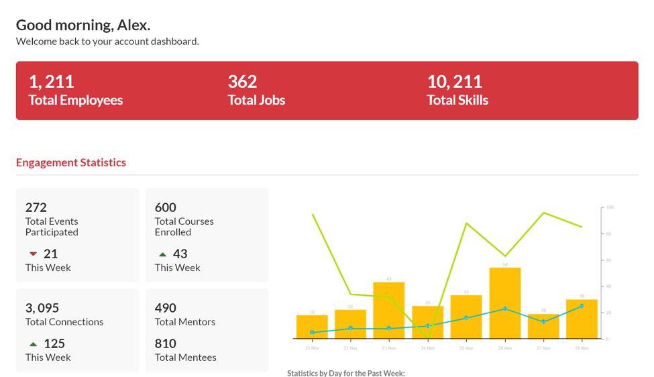This screenshot has width=654, height=377.
Task: Click the green up arrow beside 43
Action: coord(163,254)
